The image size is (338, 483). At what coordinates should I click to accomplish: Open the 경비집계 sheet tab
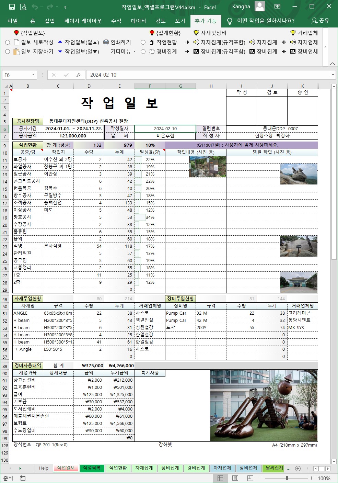point(196,468)
